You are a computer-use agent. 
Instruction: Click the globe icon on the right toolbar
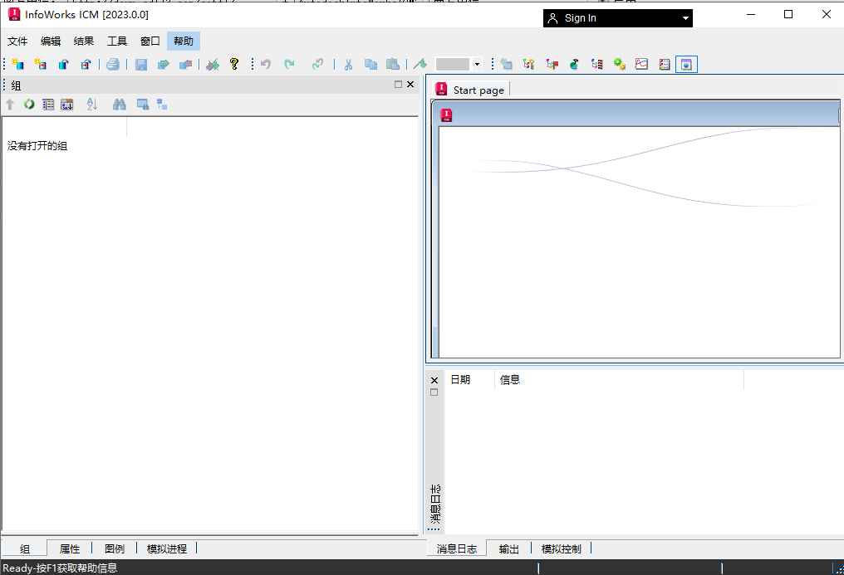(x=574, y=64)
